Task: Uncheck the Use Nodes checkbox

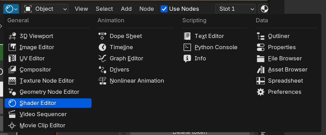Action: (x=164, y=9)
